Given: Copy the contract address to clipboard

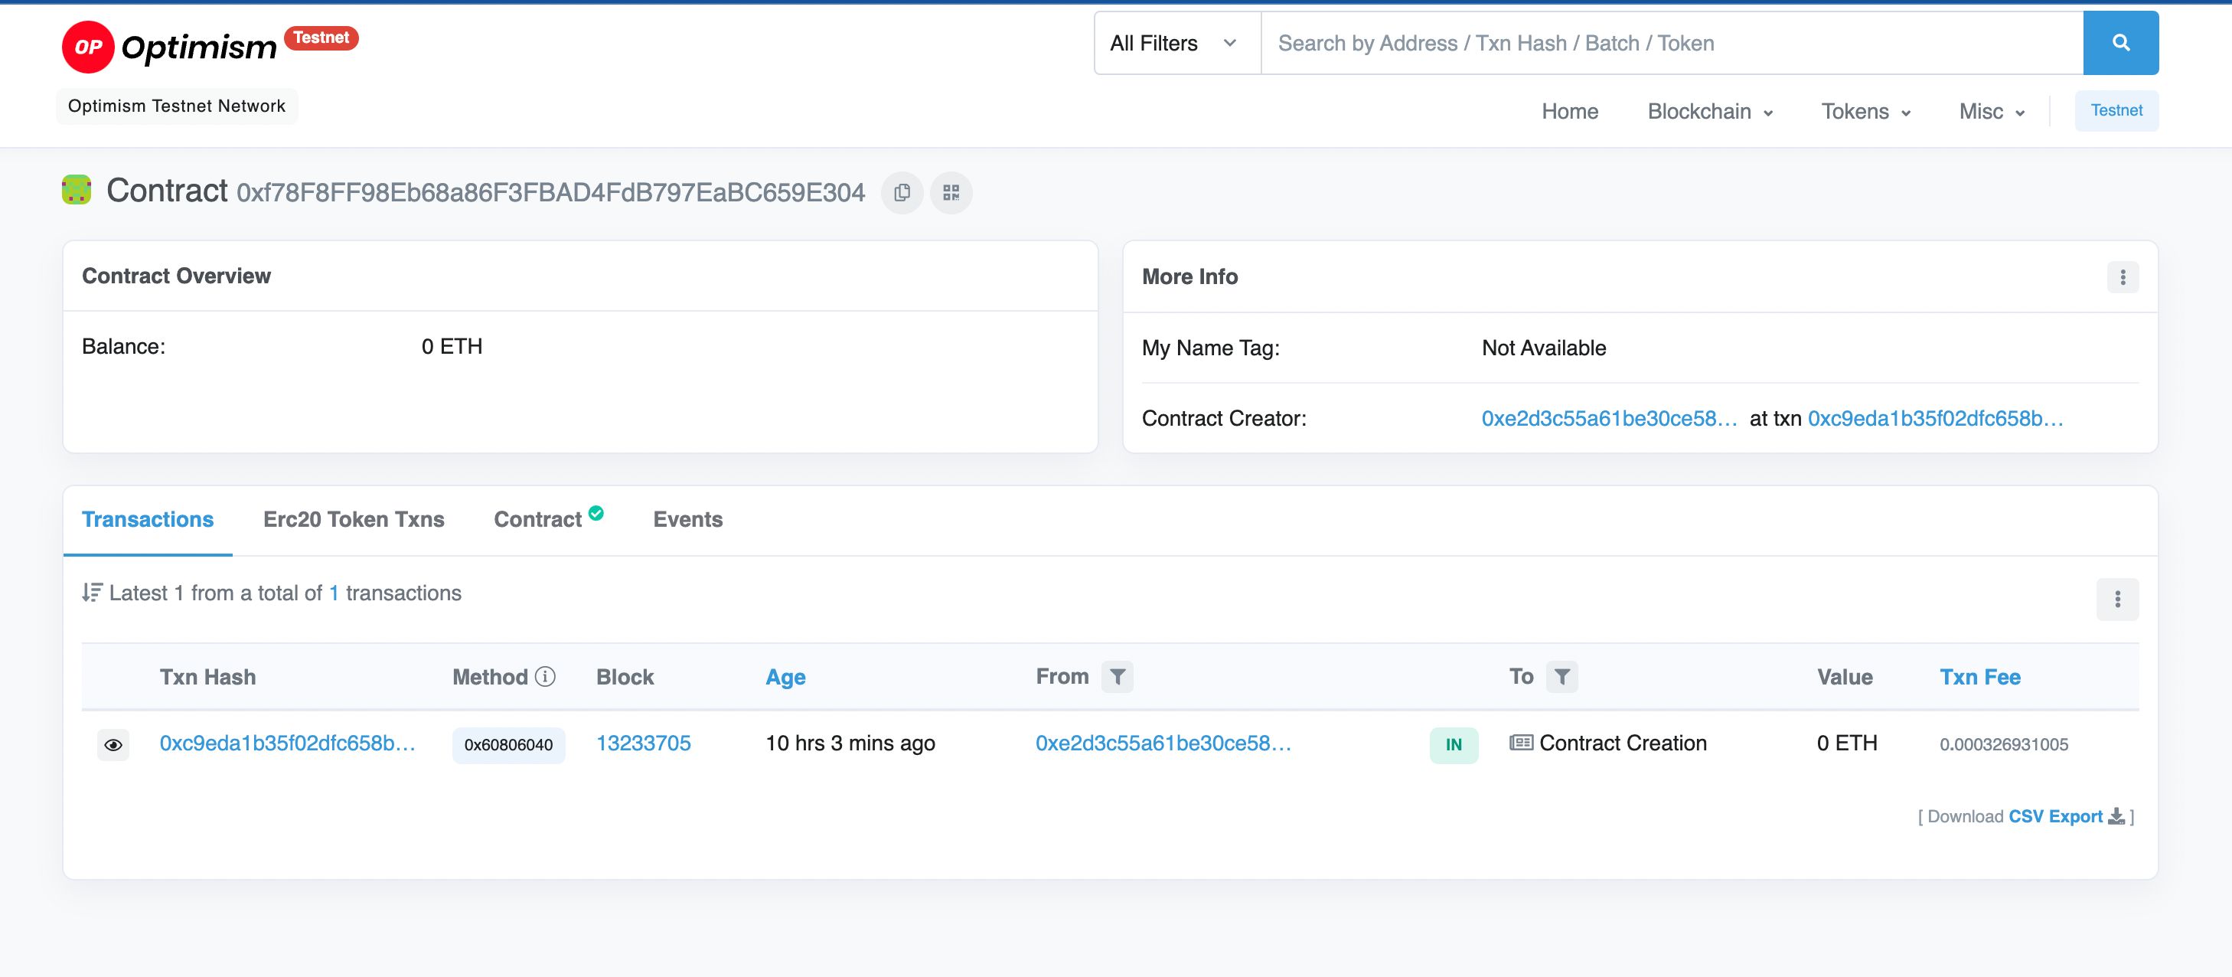Looking at the screenshot, I should [x=902, y=192].
